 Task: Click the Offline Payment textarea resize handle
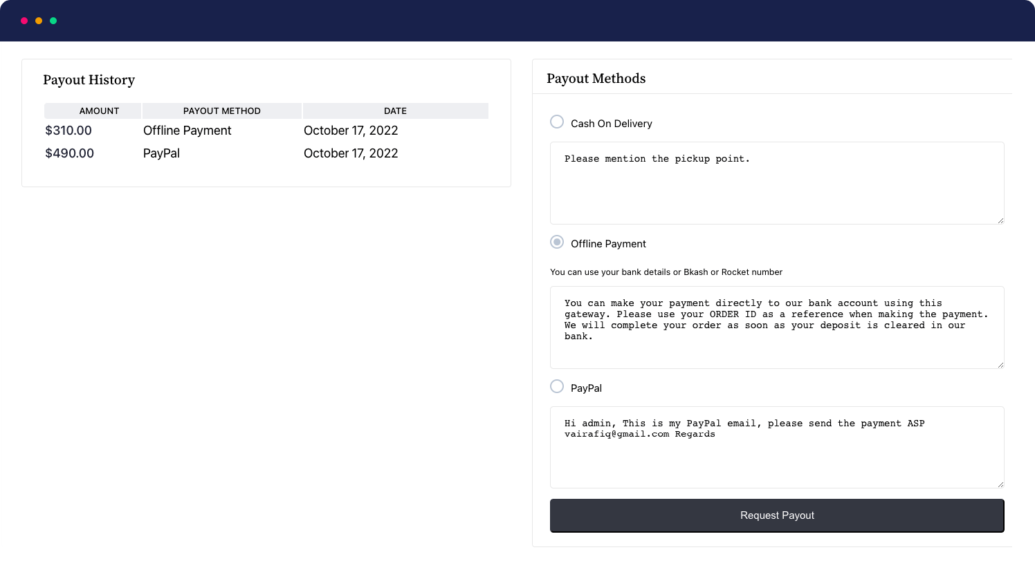click(x=1000, y=364)
